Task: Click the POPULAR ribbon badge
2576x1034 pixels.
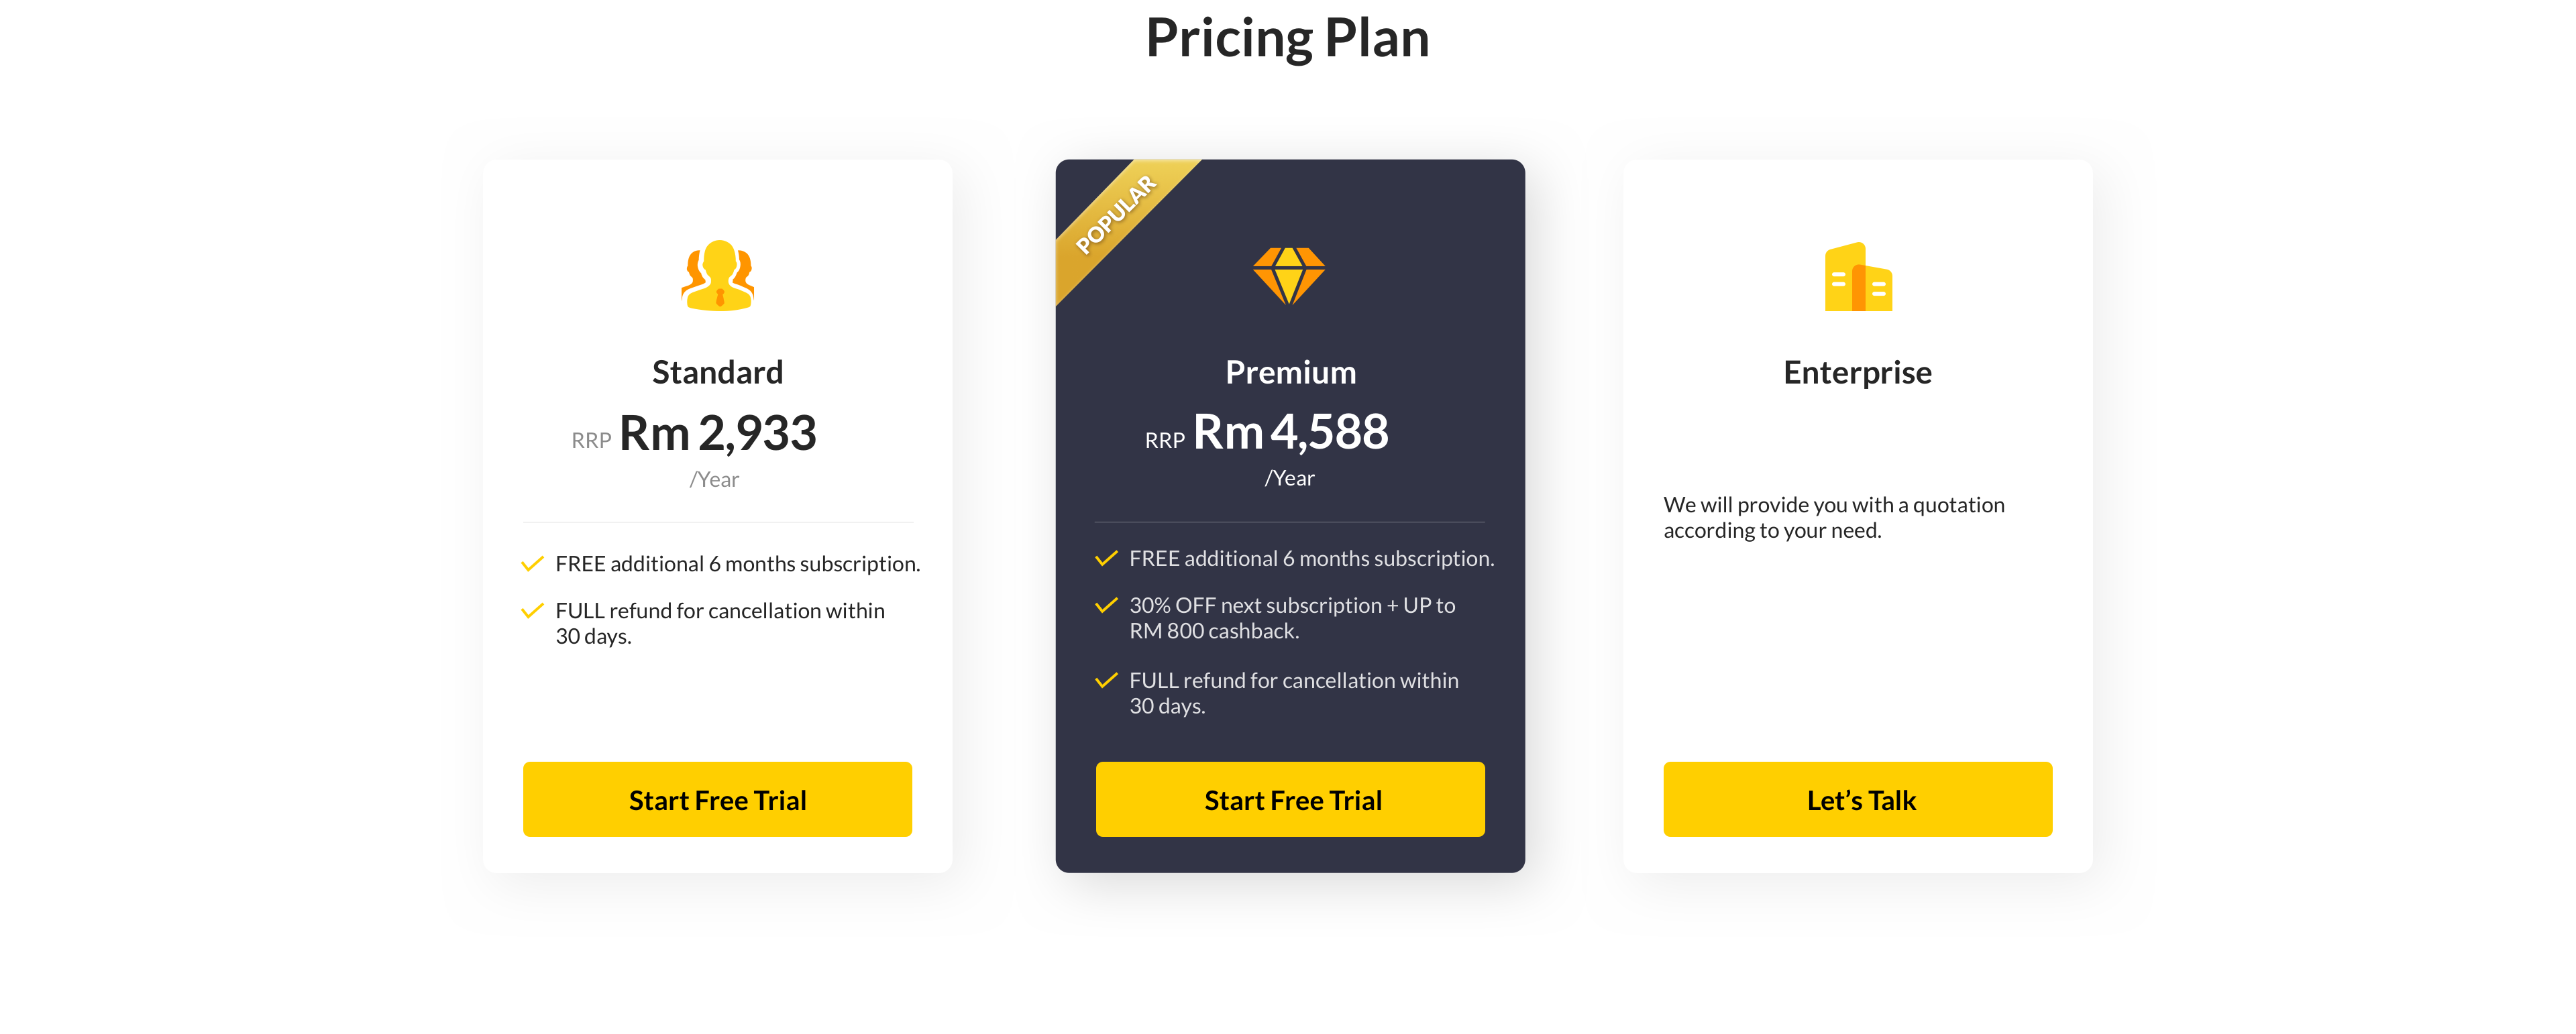Action: pyautogui.click(x=1116, y=214)
